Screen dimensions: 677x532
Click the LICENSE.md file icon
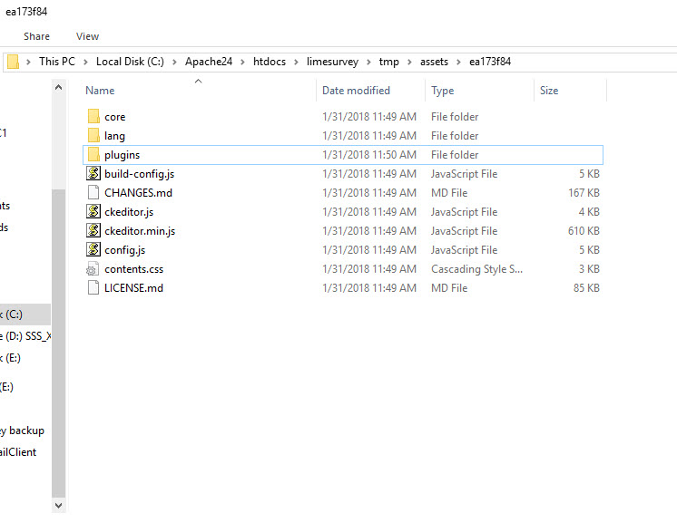tap(93, 288)
